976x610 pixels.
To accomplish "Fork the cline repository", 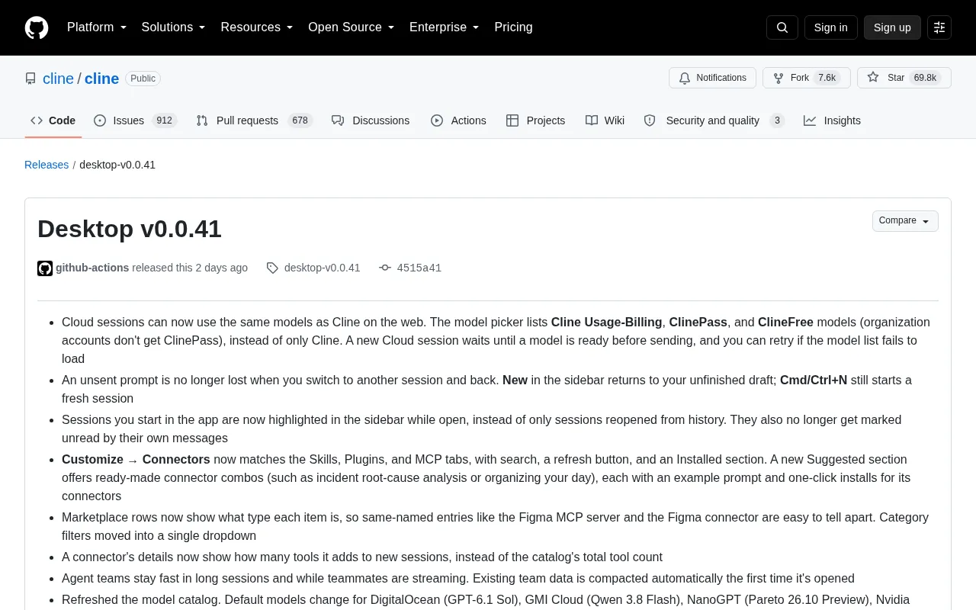I will [807, 78].
